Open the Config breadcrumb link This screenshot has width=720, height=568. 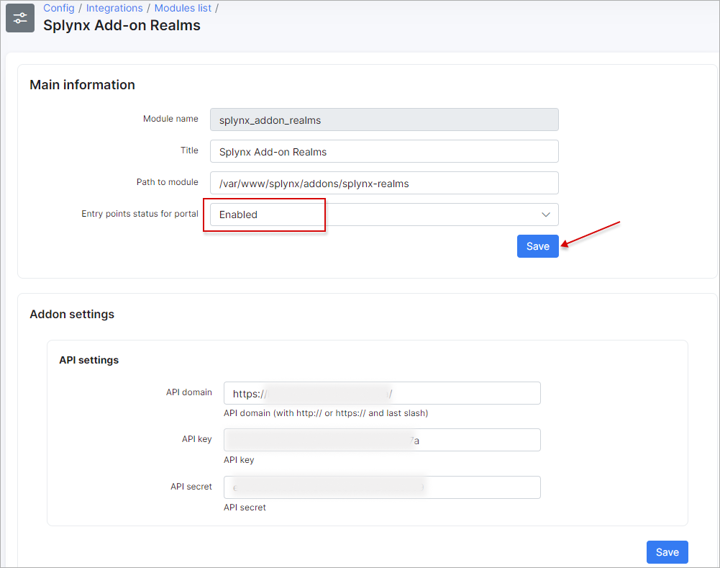click(x=59, y=8)
